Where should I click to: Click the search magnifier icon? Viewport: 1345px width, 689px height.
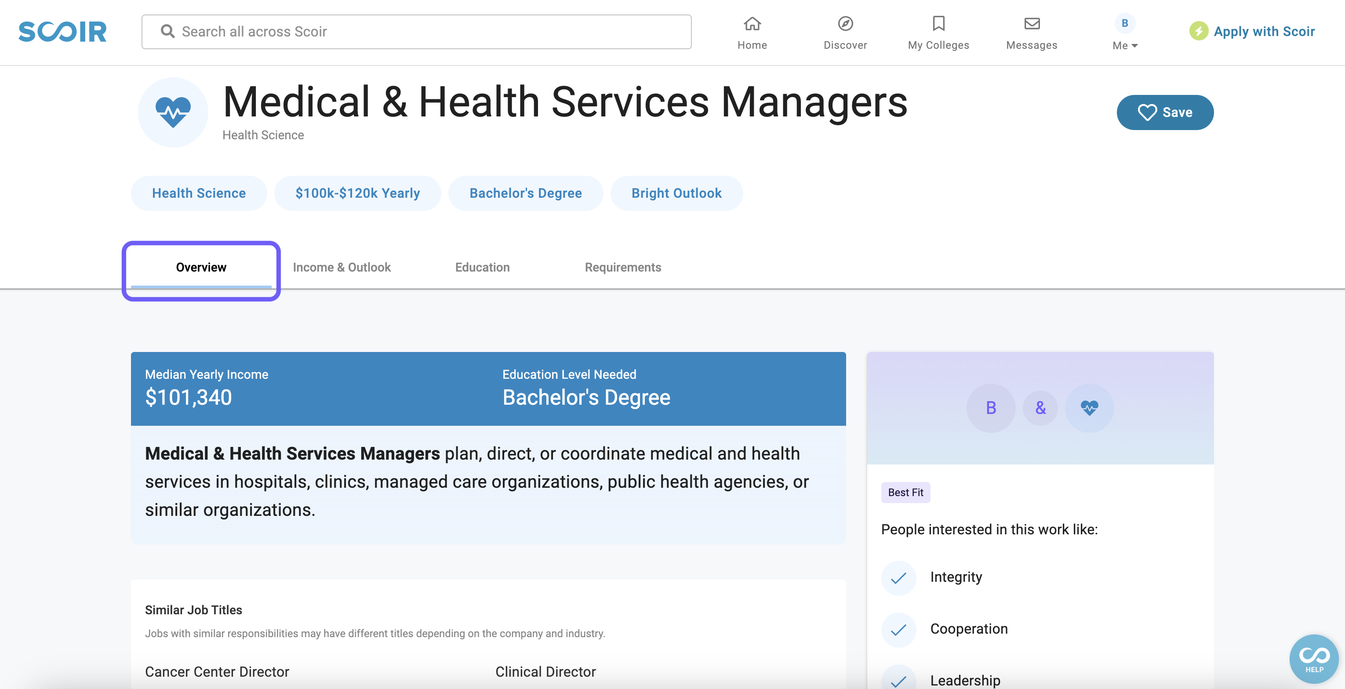pyautogui.click(x=167, y=31)
